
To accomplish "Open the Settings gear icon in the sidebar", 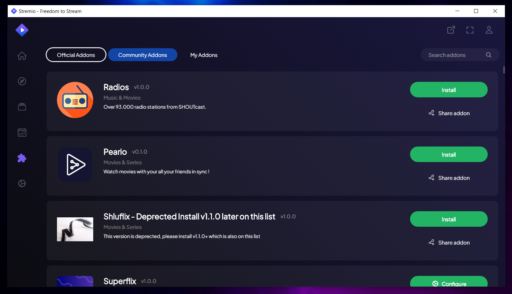I will (x=22, y=183).
